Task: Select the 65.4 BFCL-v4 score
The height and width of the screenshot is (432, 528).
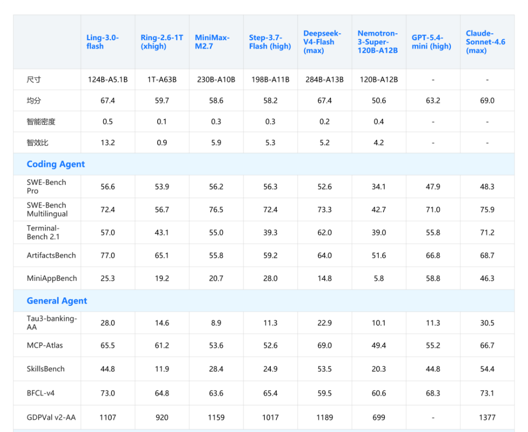Action: click(x=270, y=393)
